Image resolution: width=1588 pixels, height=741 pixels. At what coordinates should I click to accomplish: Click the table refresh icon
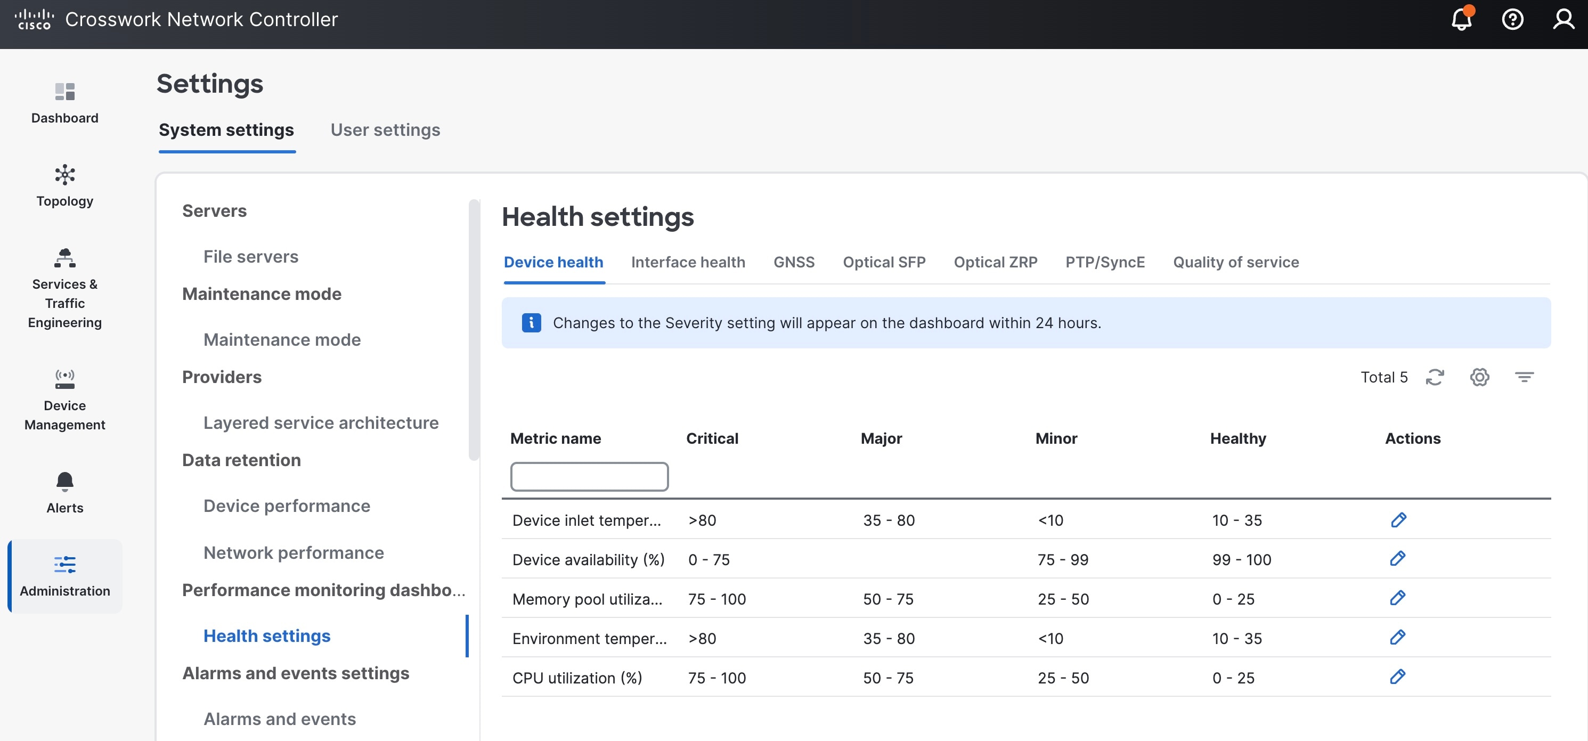pos(1435,377)
